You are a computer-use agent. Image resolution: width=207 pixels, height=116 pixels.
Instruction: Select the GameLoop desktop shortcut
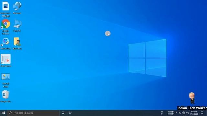5,43
